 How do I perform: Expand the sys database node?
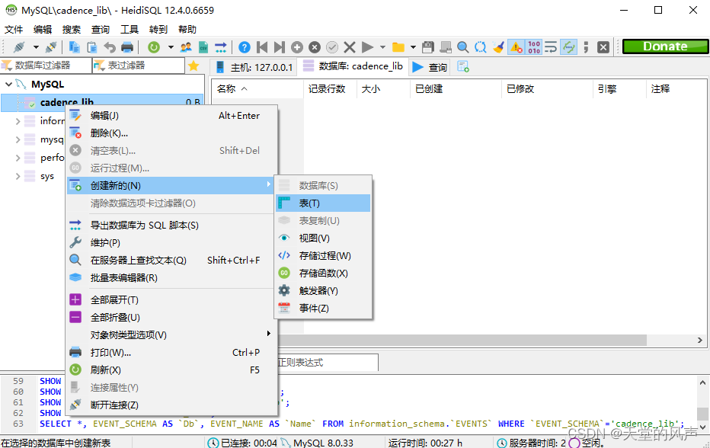point(19,175)
